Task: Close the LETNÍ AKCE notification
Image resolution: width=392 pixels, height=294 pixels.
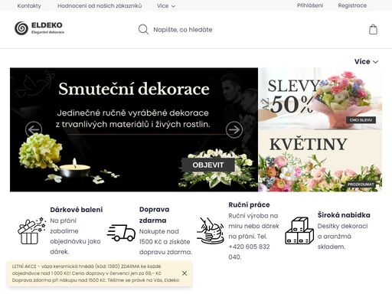Action: point(185,273)
